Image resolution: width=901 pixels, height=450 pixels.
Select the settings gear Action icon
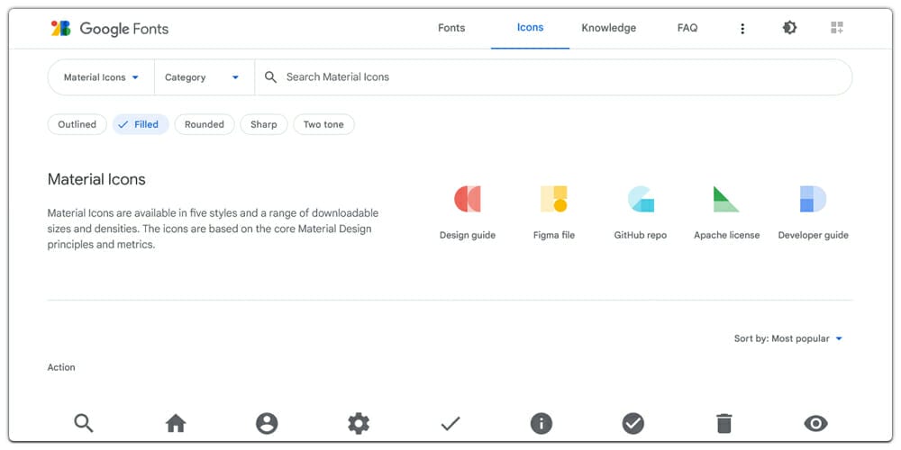(x=359, y=424)
